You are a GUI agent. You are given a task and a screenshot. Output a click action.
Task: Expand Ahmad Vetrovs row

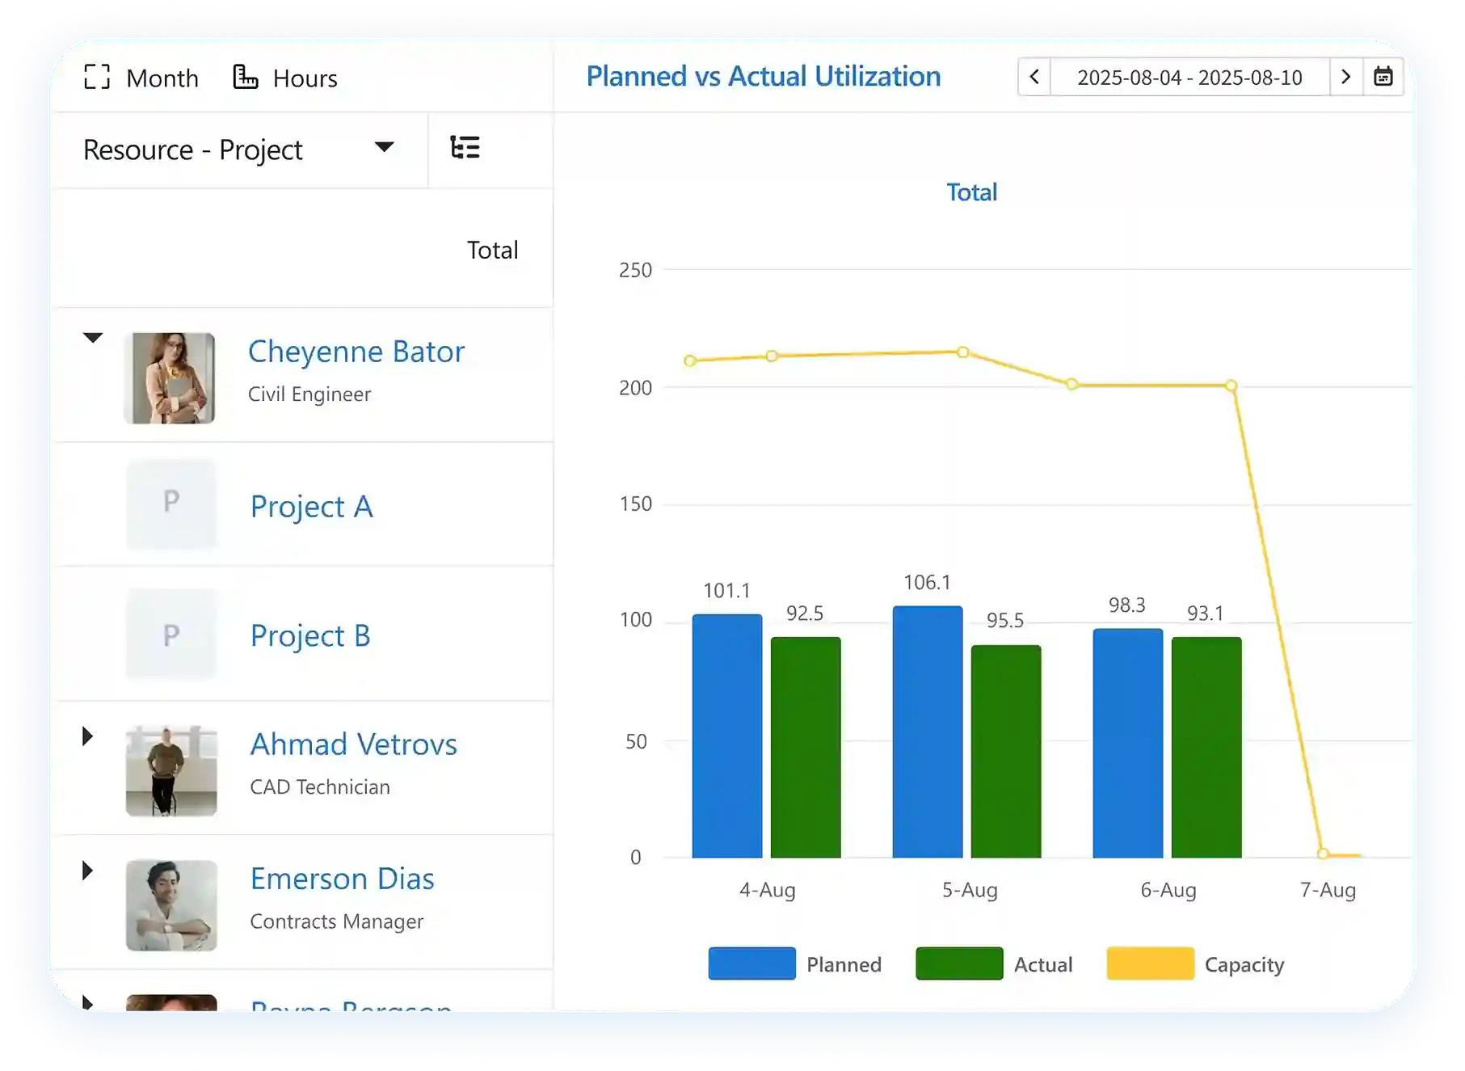pos(88,736)
